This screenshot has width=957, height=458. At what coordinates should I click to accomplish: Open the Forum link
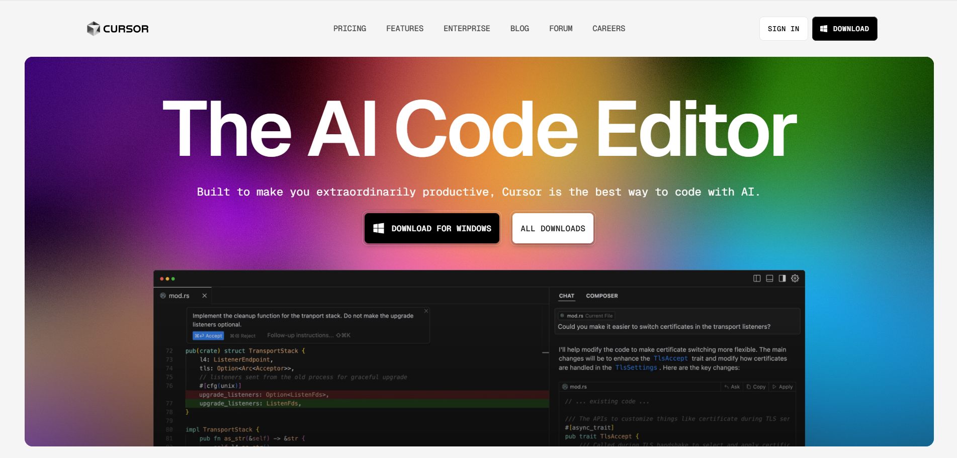(561, 29)
